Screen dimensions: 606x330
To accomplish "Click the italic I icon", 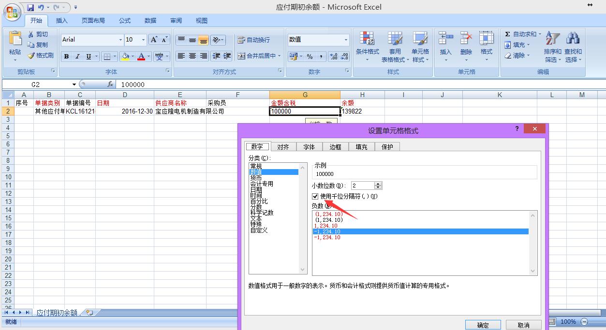I will pyautogui.click(x=77, y=57).
